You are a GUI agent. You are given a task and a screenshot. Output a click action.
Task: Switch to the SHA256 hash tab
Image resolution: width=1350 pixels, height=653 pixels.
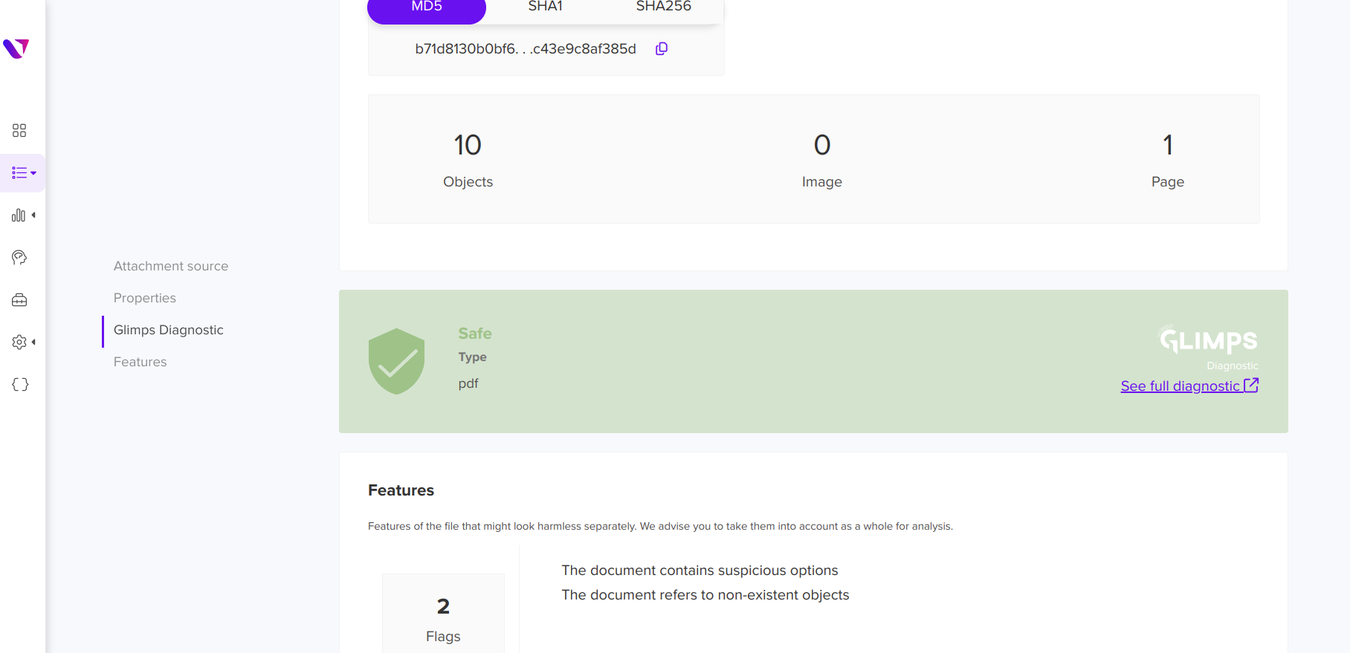pyautogui.click(x=663, y=7)
